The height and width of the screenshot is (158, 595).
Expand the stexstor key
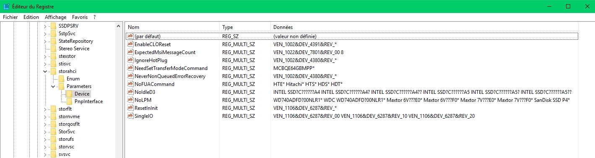[45, 56]
